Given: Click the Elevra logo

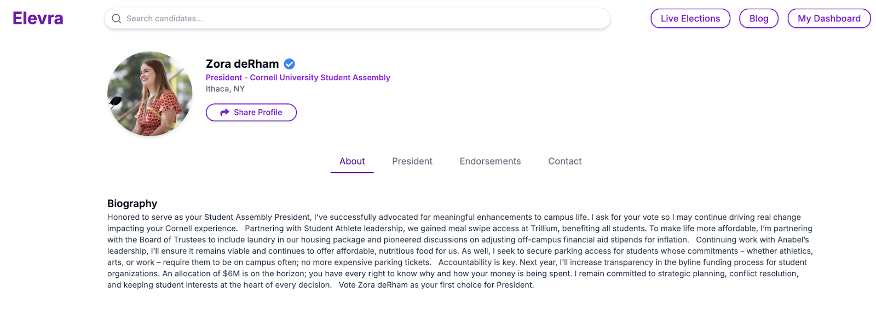Looking at the screenshot, I should [x=38, y=19].
